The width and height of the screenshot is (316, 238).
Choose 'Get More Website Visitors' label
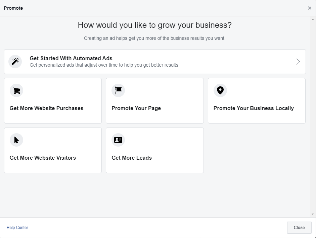click(43, 158)
